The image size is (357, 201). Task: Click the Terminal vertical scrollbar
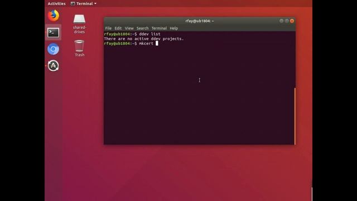coord(295,116)
